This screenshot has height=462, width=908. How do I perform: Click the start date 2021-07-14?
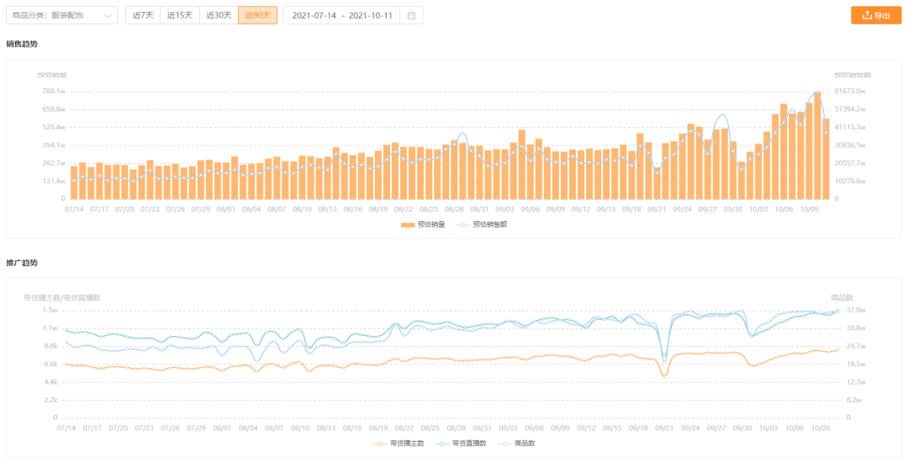coord(314,16)
